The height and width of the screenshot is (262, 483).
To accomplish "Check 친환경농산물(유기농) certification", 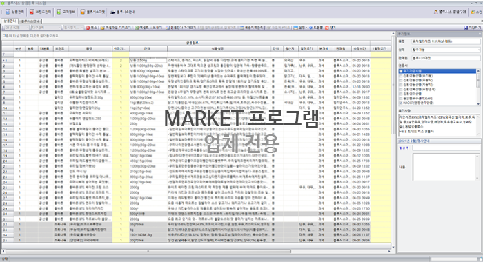I will [400, 76].
